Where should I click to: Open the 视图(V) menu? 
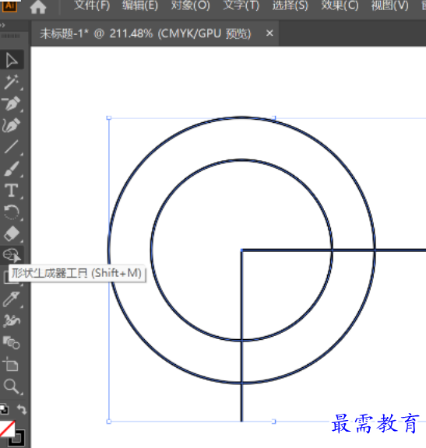click(x=389, y=5)
